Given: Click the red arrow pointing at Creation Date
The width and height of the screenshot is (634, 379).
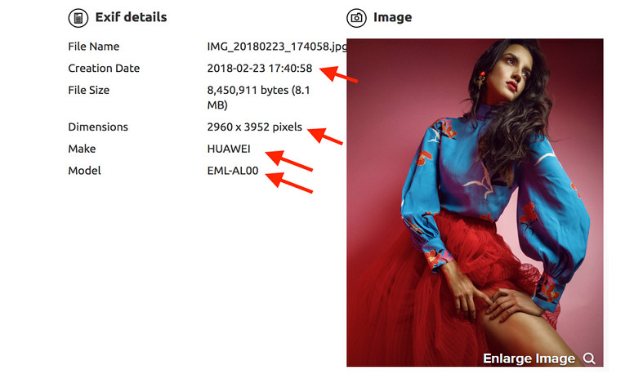Looking at the screenshot, I should pos(338,74).
